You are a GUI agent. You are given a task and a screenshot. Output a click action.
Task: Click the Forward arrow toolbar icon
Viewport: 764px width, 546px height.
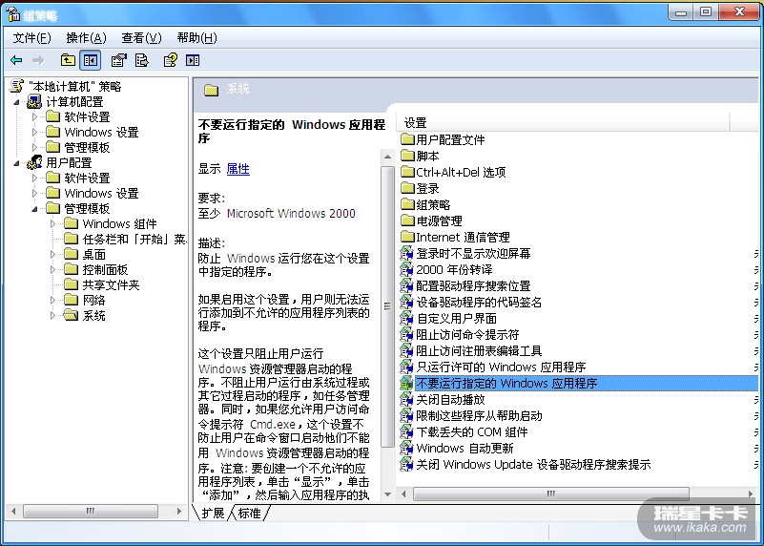point(38,60)
